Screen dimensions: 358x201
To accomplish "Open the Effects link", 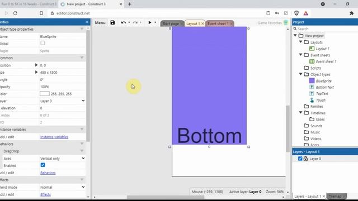I will 45,194.
